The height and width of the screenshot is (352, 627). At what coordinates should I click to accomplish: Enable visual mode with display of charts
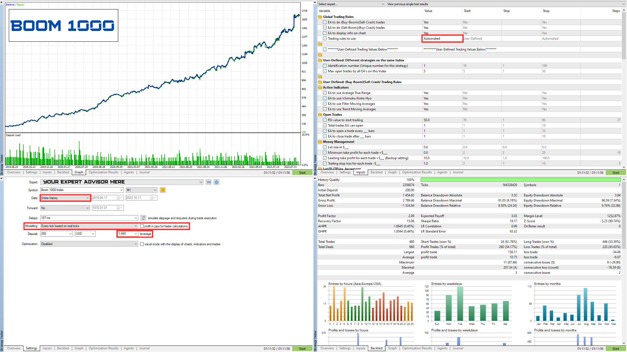(142, 244)
